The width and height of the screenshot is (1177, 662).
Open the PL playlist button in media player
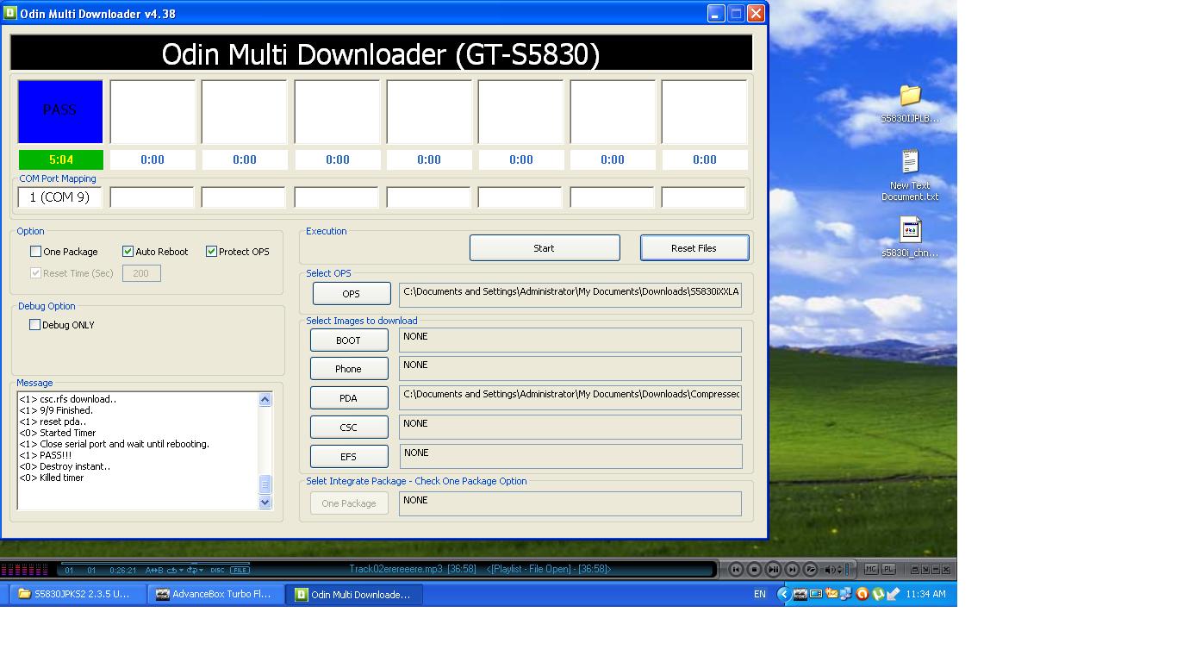[888, 569]
